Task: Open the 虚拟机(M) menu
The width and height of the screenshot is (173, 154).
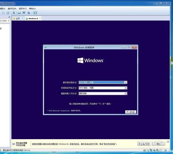Action: (12, 9)
